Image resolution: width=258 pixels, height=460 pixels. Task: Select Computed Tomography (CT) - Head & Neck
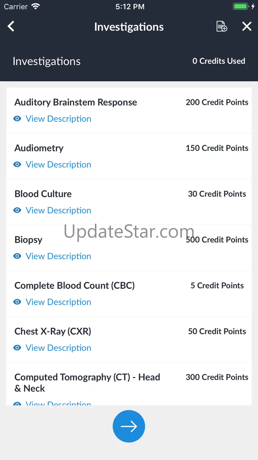[87, 382]
